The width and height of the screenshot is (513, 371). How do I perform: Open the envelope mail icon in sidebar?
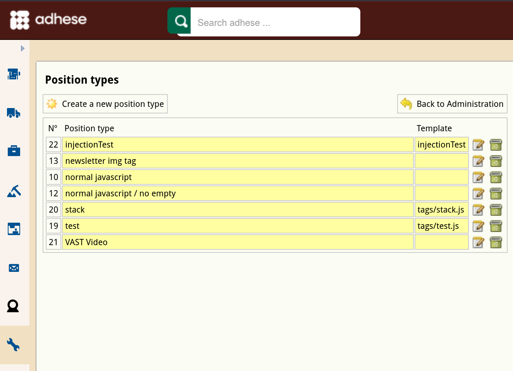click(14, 268)
